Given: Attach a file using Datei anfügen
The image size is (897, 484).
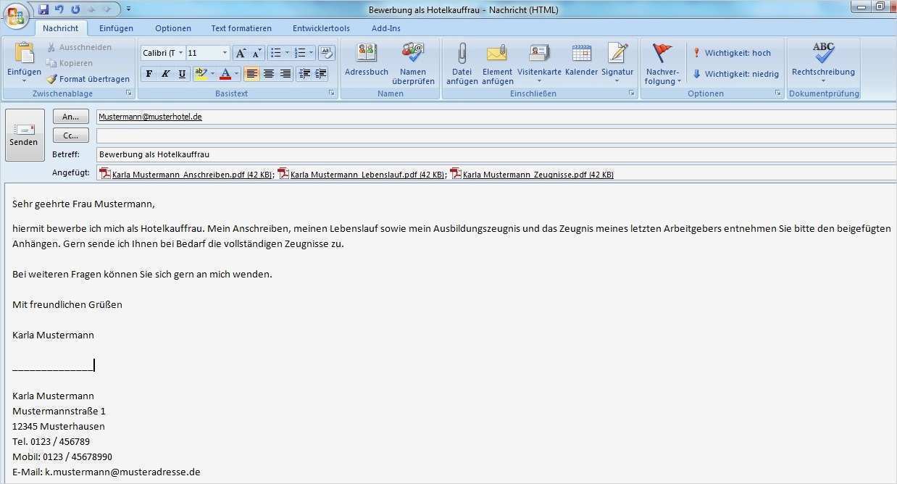Looking at the screenshot, I should (462, 64).
